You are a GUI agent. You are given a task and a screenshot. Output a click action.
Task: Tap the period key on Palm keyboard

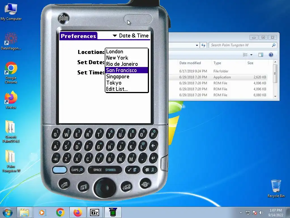click(142, 158)
